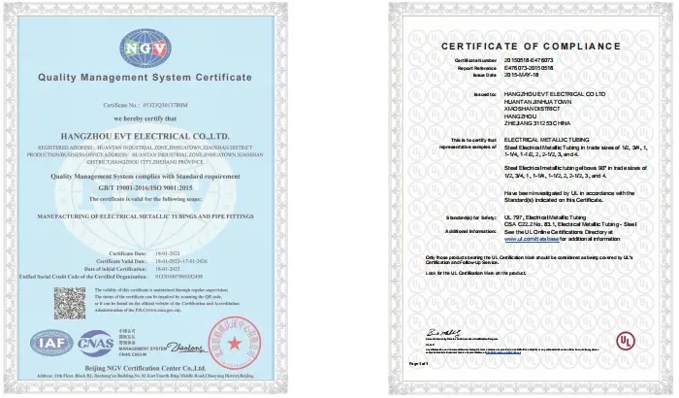Viewport: 679px width, 398px height.
Task: Click the UL 'Certificate Number' value
Action: click(x=529, y=60)
